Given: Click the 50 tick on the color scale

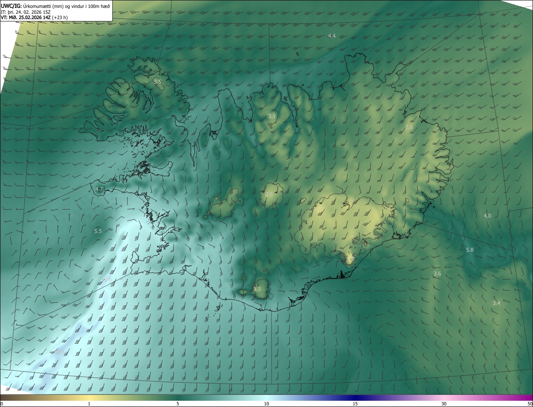Looking at the screenshot, I should (530, 404).
